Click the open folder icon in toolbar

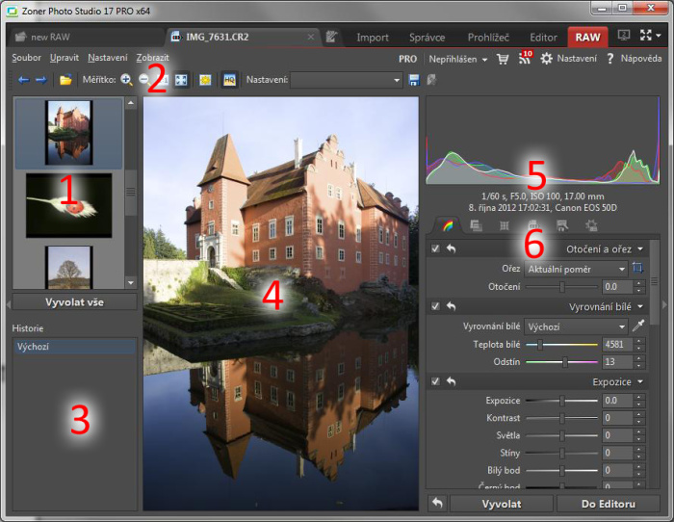point(65,80)
